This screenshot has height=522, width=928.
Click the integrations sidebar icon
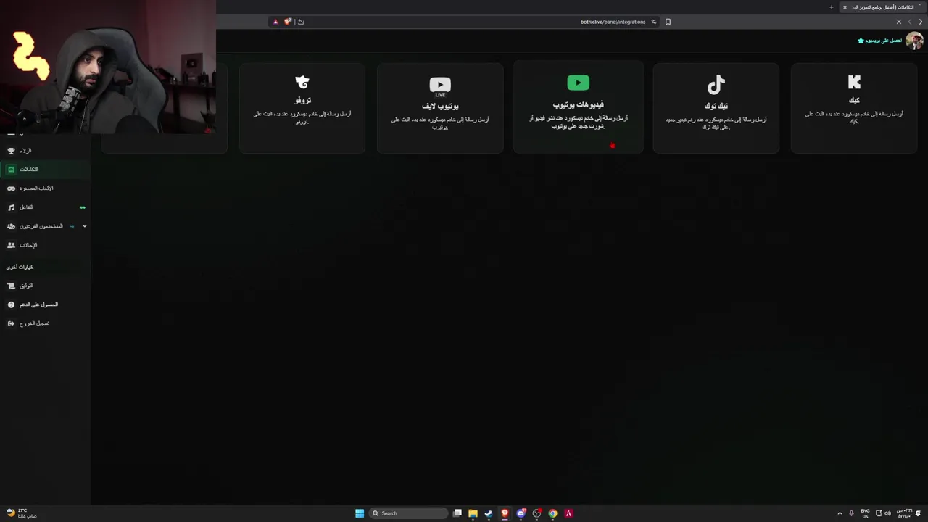(11, 170)
